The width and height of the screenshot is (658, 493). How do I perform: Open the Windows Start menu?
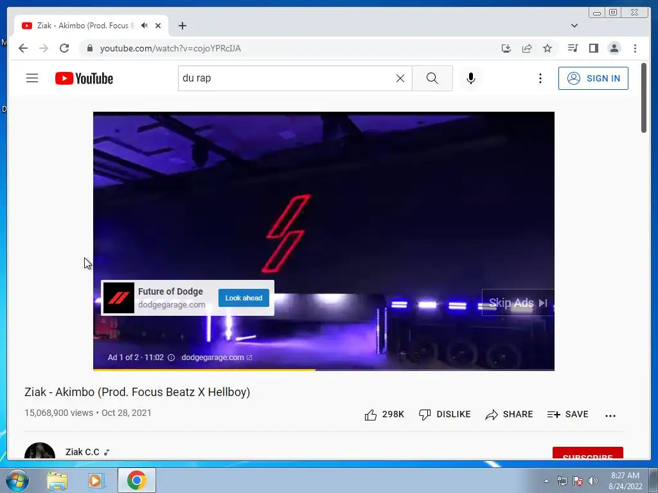pos(17,480)
